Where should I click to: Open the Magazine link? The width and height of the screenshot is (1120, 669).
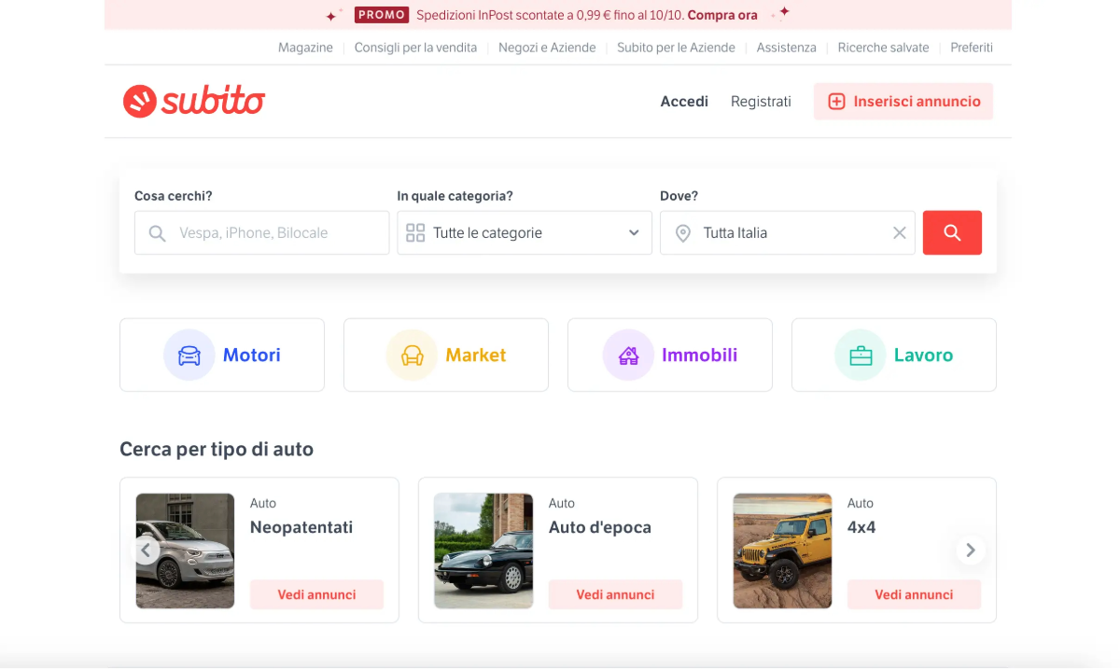point(305,48)
